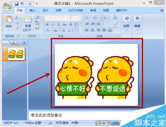Toggle strikethrough formatting
Image resolution: width=166 pixels, height=127 pixels.
[65, 24]
